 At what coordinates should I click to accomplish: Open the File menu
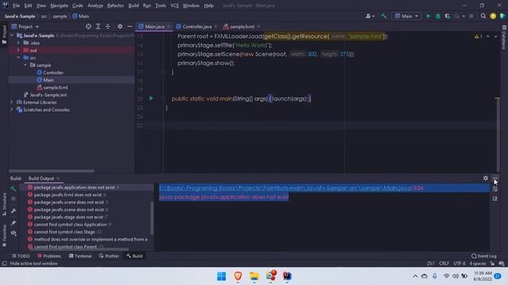[16, 6]
